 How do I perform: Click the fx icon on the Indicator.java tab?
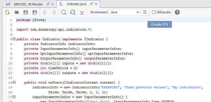(x=61, y=4)
